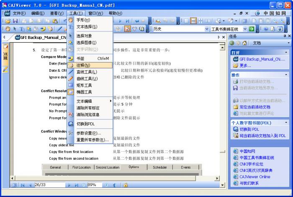293x197 pixels.
Task: Click the lock icon in bottom bar
Action: click(126, 185)
